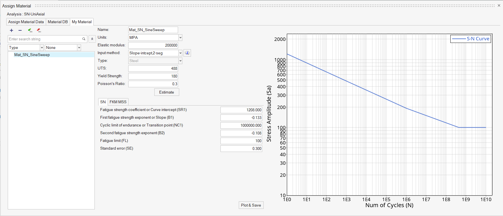Viewport: 503px width, 216px height.
Task: Add a new material with plus icon
Action: pos(11,30)
